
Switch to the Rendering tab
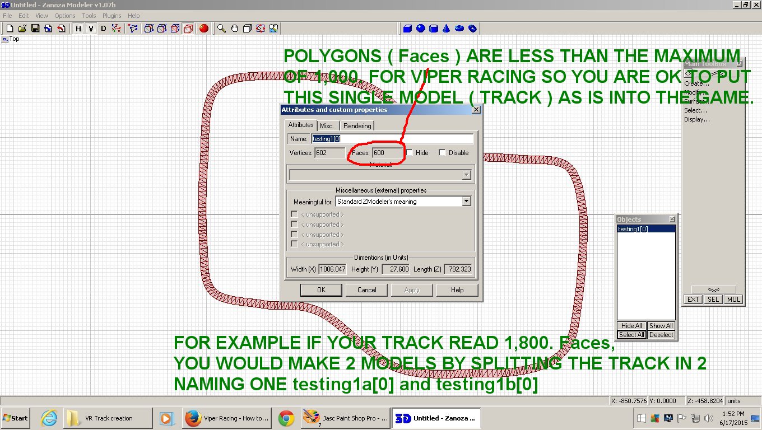[x=357, y=126]
